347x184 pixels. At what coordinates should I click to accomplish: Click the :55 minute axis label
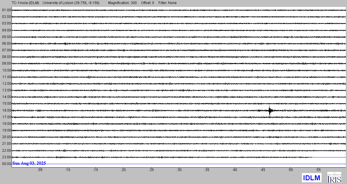pyautogui.click(x=318, y=170)
